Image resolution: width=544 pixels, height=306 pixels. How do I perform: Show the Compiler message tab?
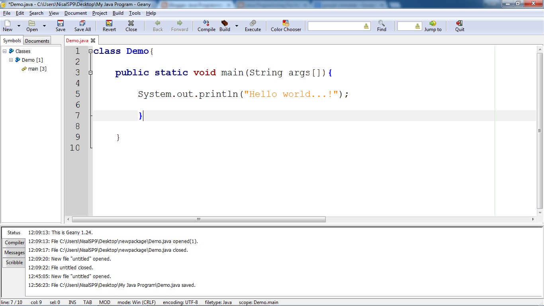click(x=14, y=243)
